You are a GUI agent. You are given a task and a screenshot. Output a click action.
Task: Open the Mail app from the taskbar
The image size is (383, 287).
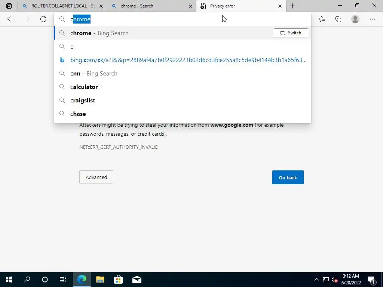pos(137,280)
